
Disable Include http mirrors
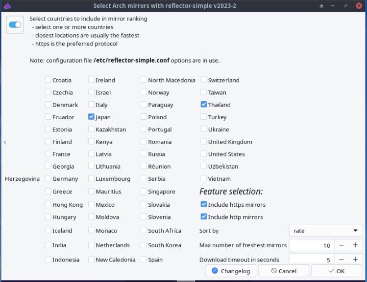pyautogui.click(x=204, y=217)
